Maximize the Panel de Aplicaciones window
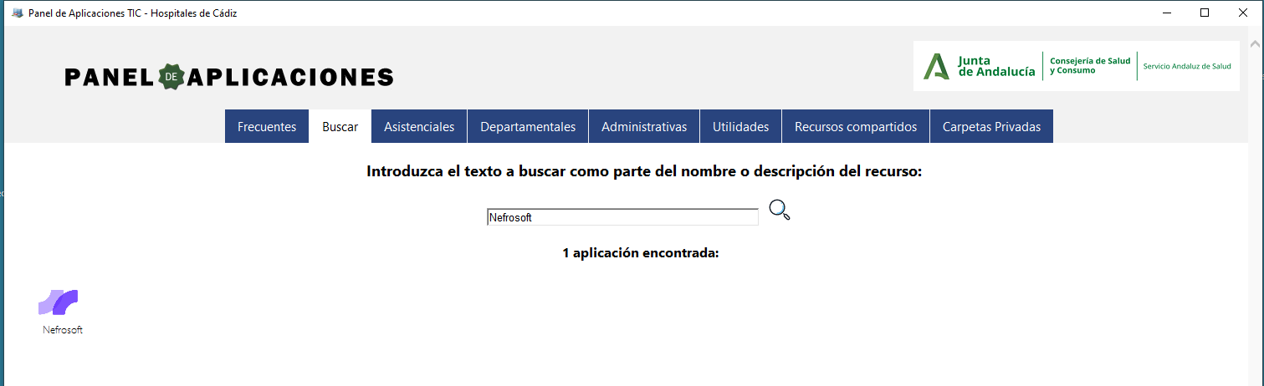1264x386 pixels. tap(1205, 13)
